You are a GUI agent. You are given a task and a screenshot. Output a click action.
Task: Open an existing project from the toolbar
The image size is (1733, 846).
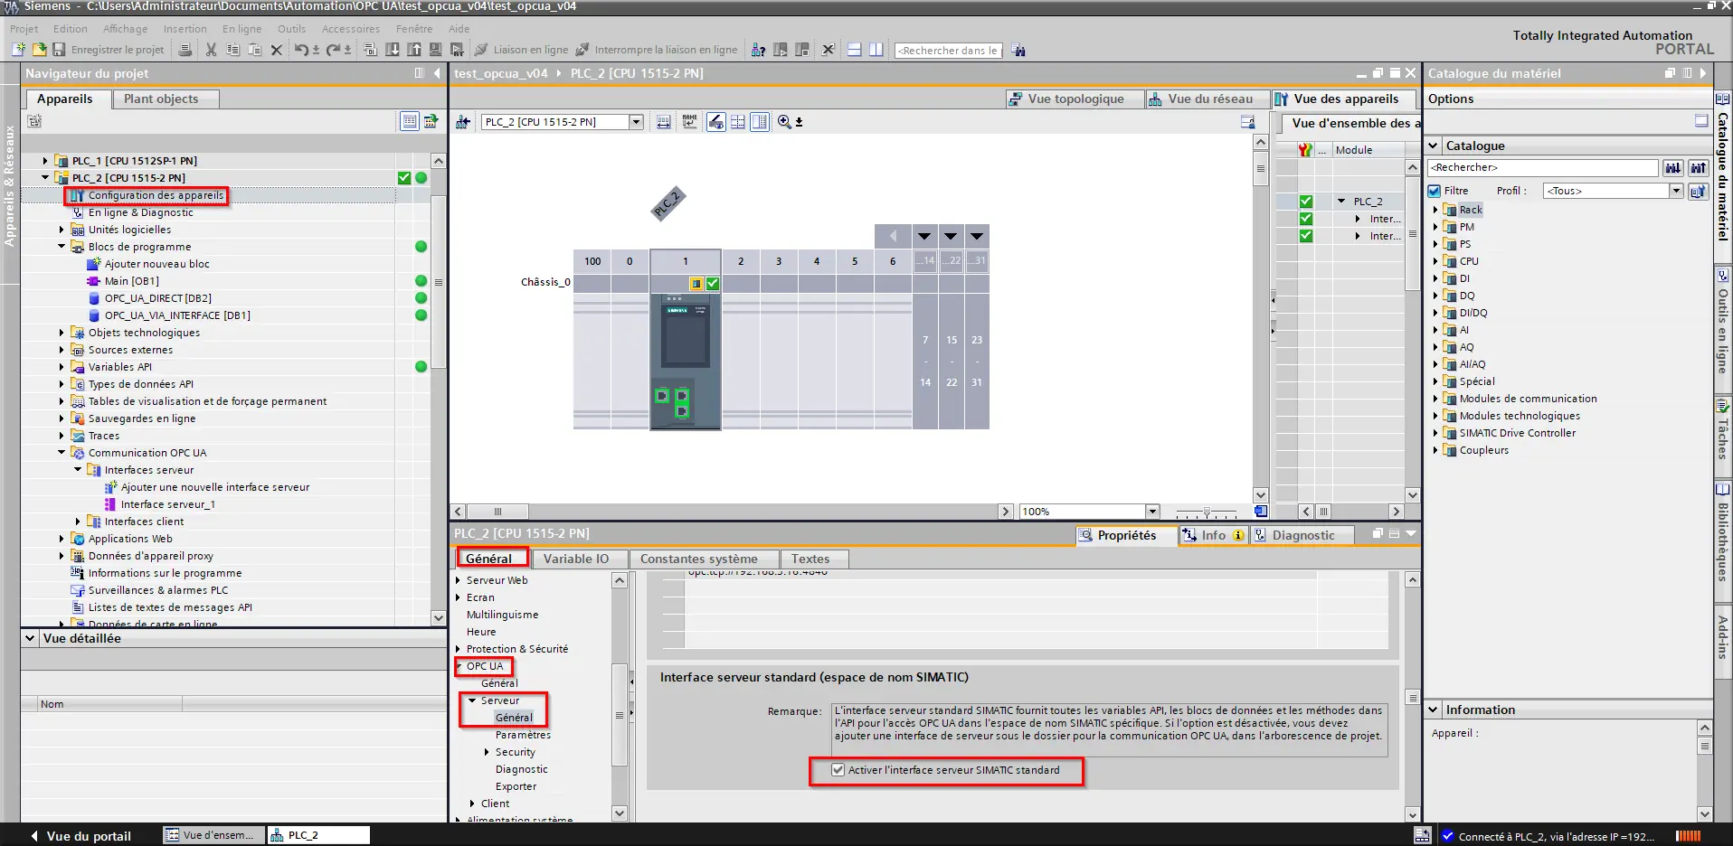[x=39, y=50]
